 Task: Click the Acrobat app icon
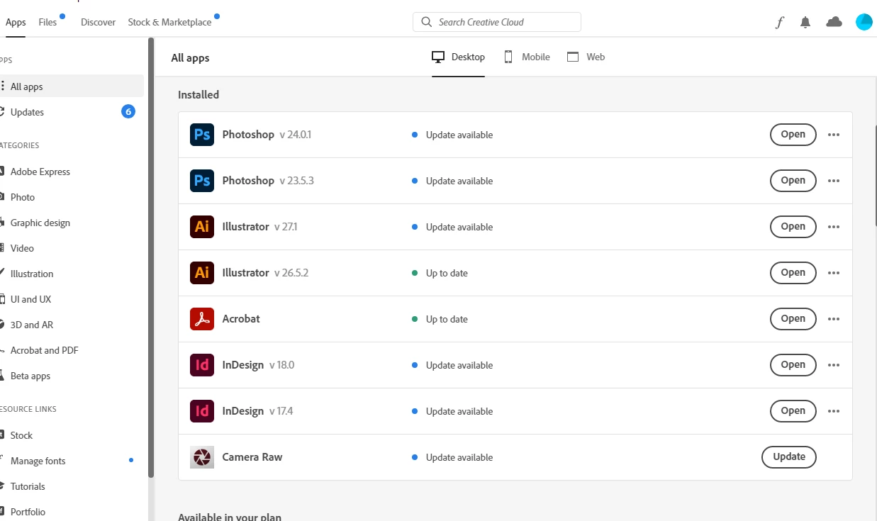click(202, 319)
